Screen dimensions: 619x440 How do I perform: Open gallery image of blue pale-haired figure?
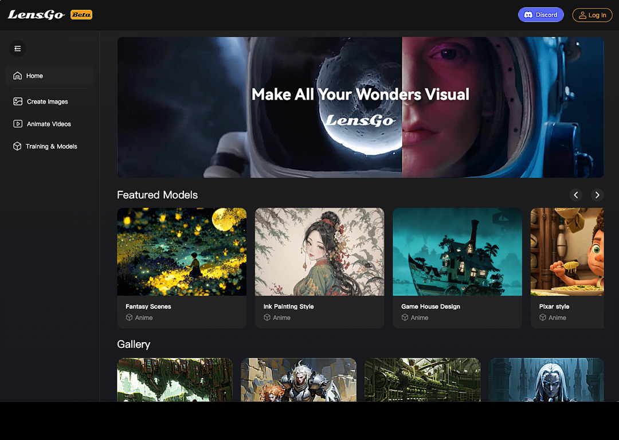(546, 380)
